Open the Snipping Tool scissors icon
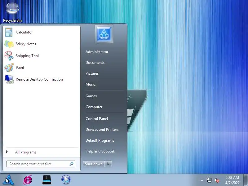The height and width of the screenshot is (186, 248). pos(9,56)
